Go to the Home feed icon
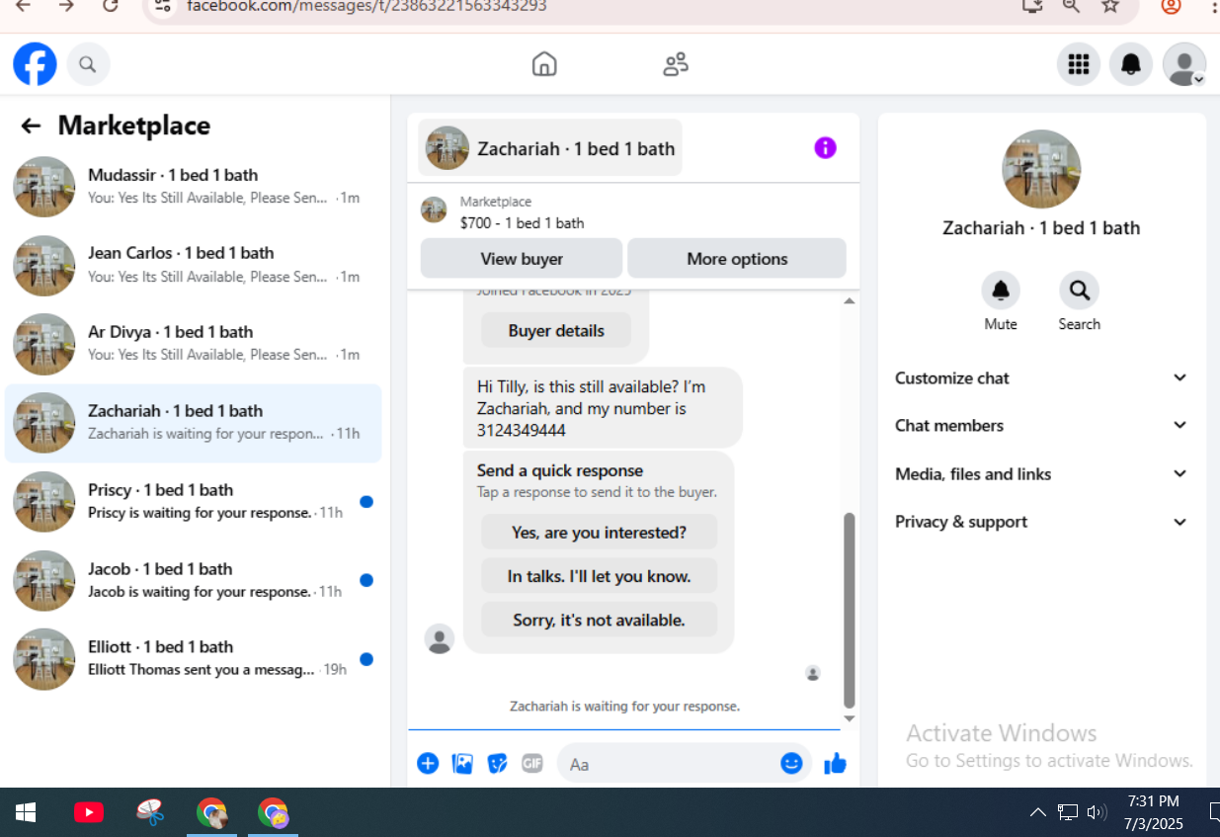 pyautogui.click(x=544, y=64)
